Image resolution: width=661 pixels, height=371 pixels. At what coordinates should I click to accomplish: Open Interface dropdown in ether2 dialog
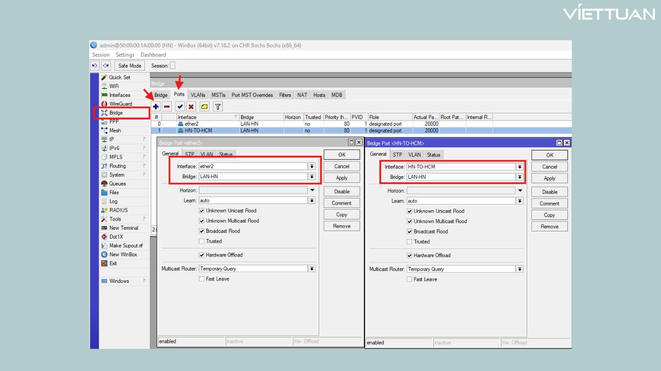[x=312, y=166]
